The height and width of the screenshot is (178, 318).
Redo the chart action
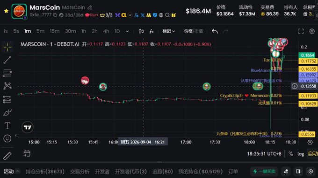tap(225, 31)
